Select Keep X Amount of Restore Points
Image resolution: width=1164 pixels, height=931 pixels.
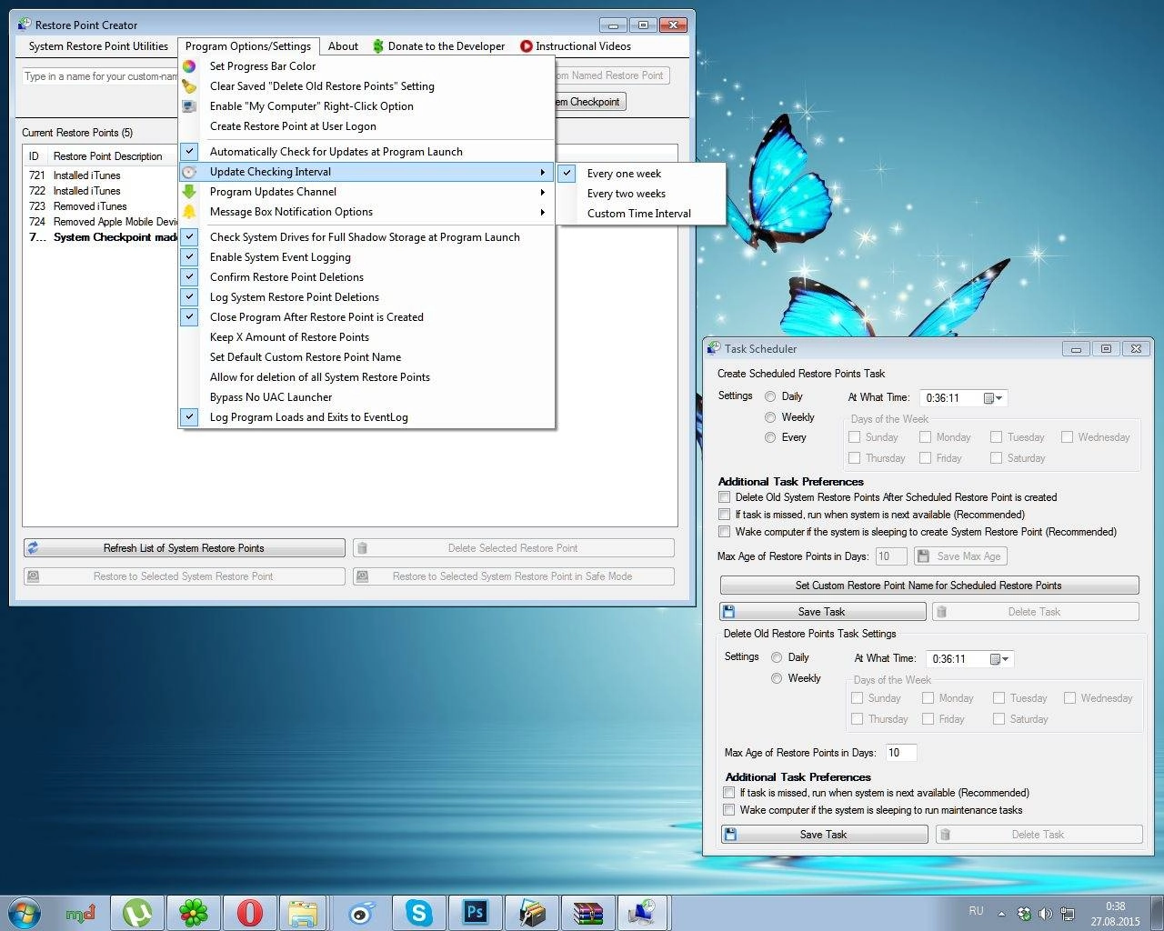[366, 337]
